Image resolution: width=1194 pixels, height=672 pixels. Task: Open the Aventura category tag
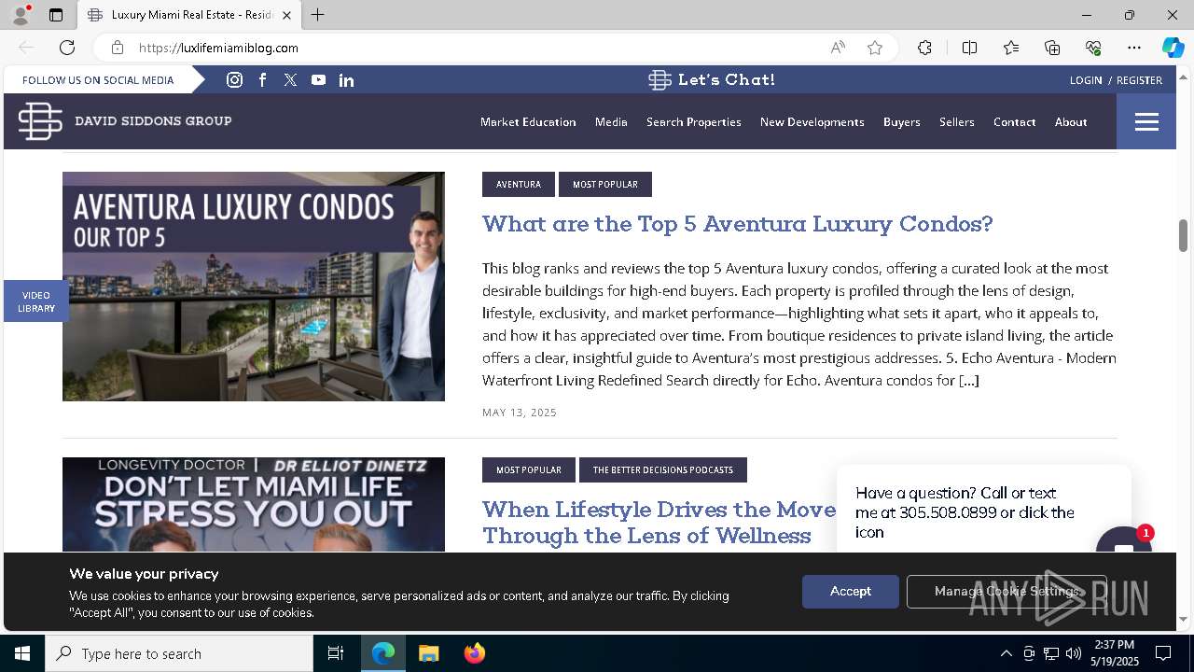point(519,185)
